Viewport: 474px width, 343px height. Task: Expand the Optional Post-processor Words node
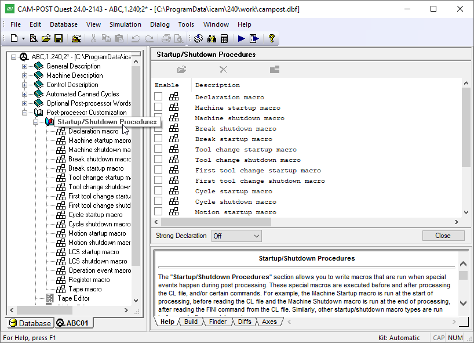[25, 103]
